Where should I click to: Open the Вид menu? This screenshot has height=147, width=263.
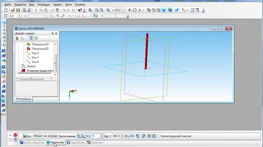(x=32, y=4)
